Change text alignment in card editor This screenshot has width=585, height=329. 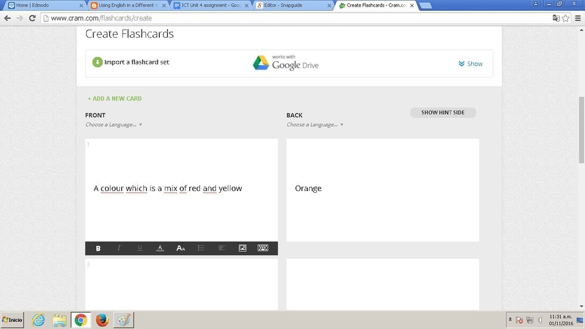click(221, 248)
